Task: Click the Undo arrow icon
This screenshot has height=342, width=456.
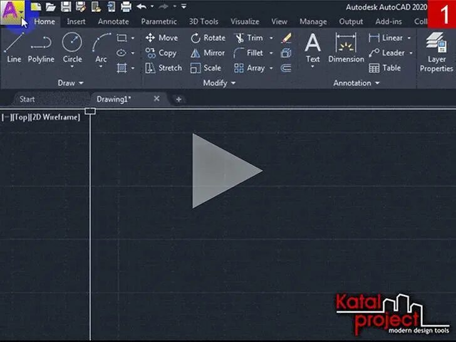Action: click(142, 6)
